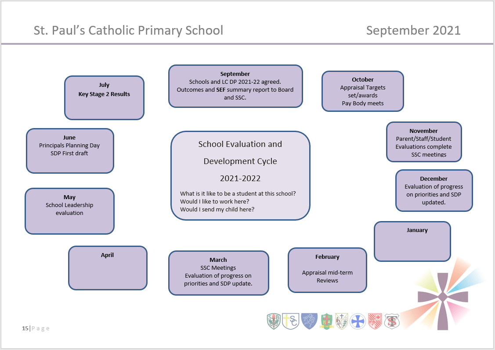Select the empty April box

click(x=108, y=268)
